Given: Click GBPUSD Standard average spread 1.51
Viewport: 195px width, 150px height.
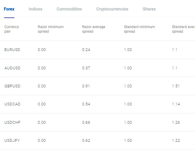Looking at the screenshot, I should (176, 86).
